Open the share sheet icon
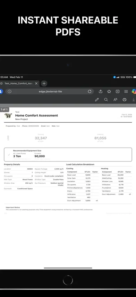 point(101,91)
